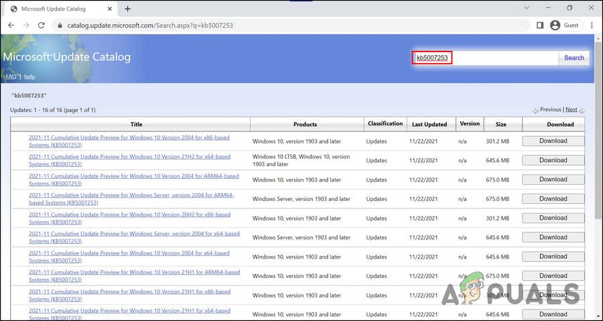Open Windows 10 Version 21H1 x86 update link
Screen dimensions: 603x321
[129, 296]
